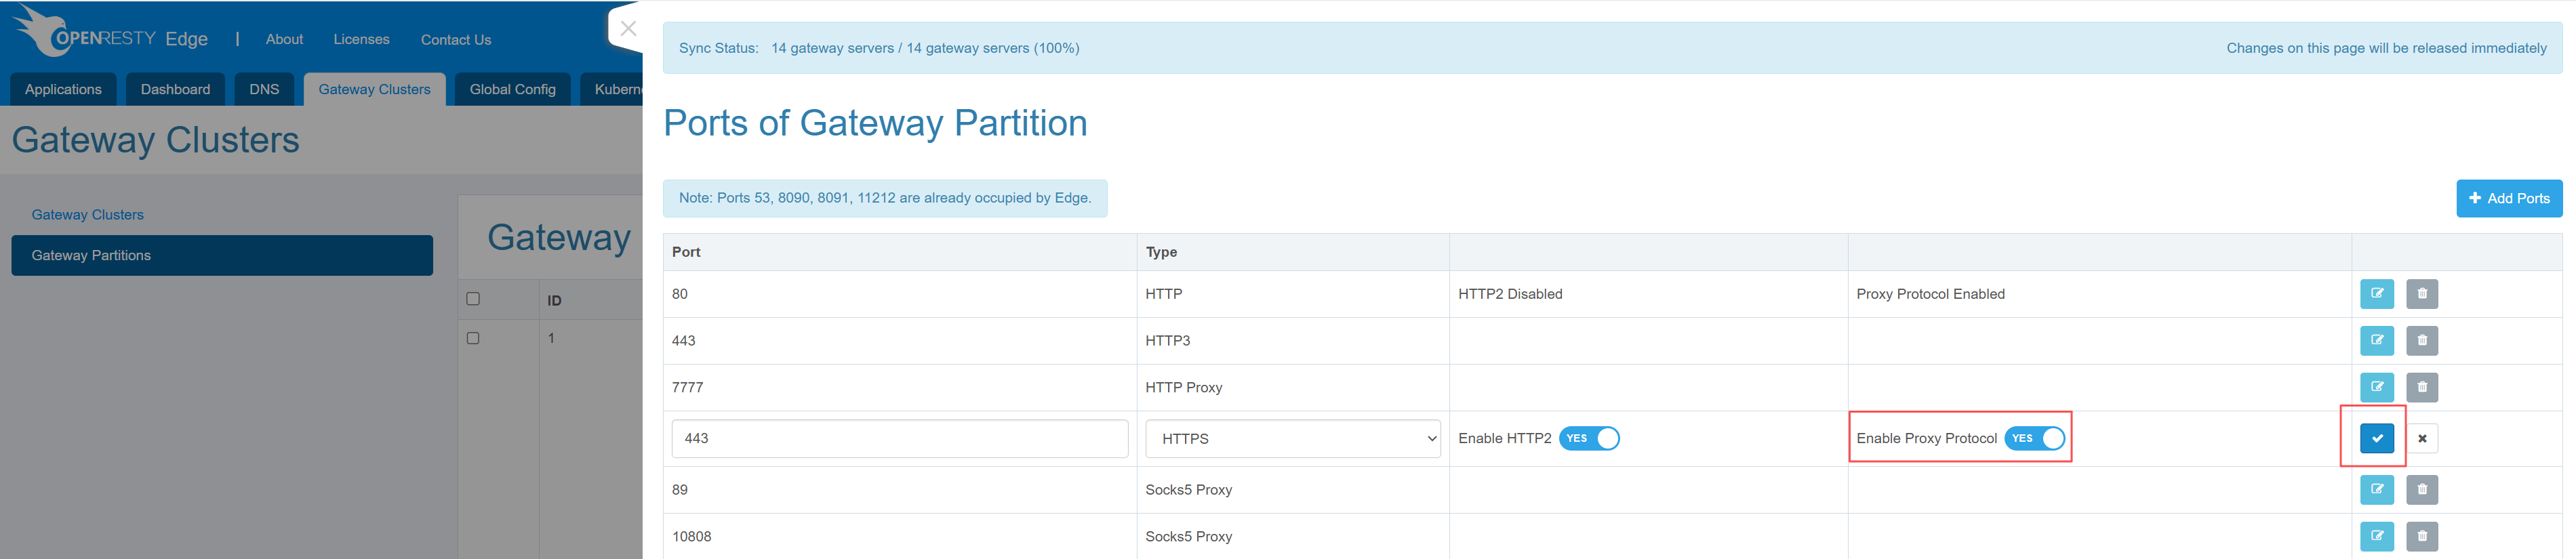Edit the port 89 Socks5 Proxy row
The image size is (2576, 559).
(2376, 490)
